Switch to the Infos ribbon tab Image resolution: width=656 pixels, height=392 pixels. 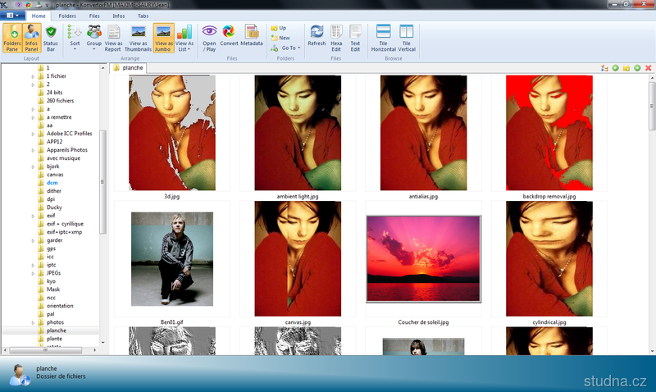click(118, 16)
